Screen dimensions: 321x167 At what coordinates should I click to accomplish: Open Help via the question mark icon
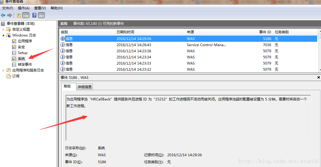point(35,15)
